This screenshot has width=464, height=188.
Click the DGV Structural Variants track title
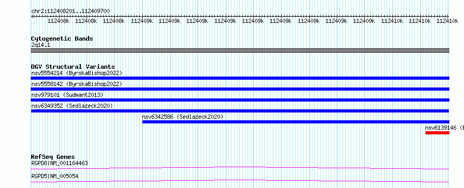click(73, 67)
